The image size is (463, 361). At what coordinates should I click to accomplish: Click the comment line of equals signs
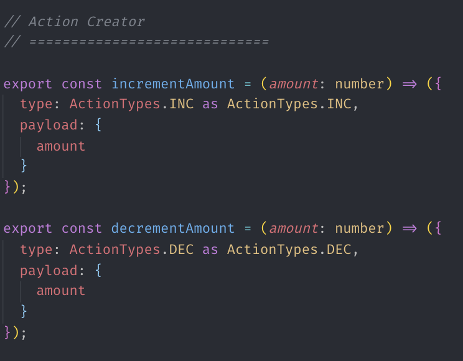point(136,42)
